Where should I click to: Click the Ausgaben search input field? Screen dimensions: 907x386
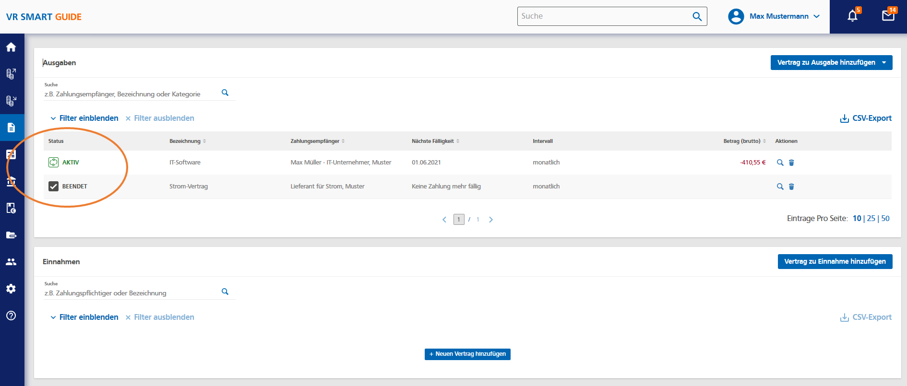132,94
